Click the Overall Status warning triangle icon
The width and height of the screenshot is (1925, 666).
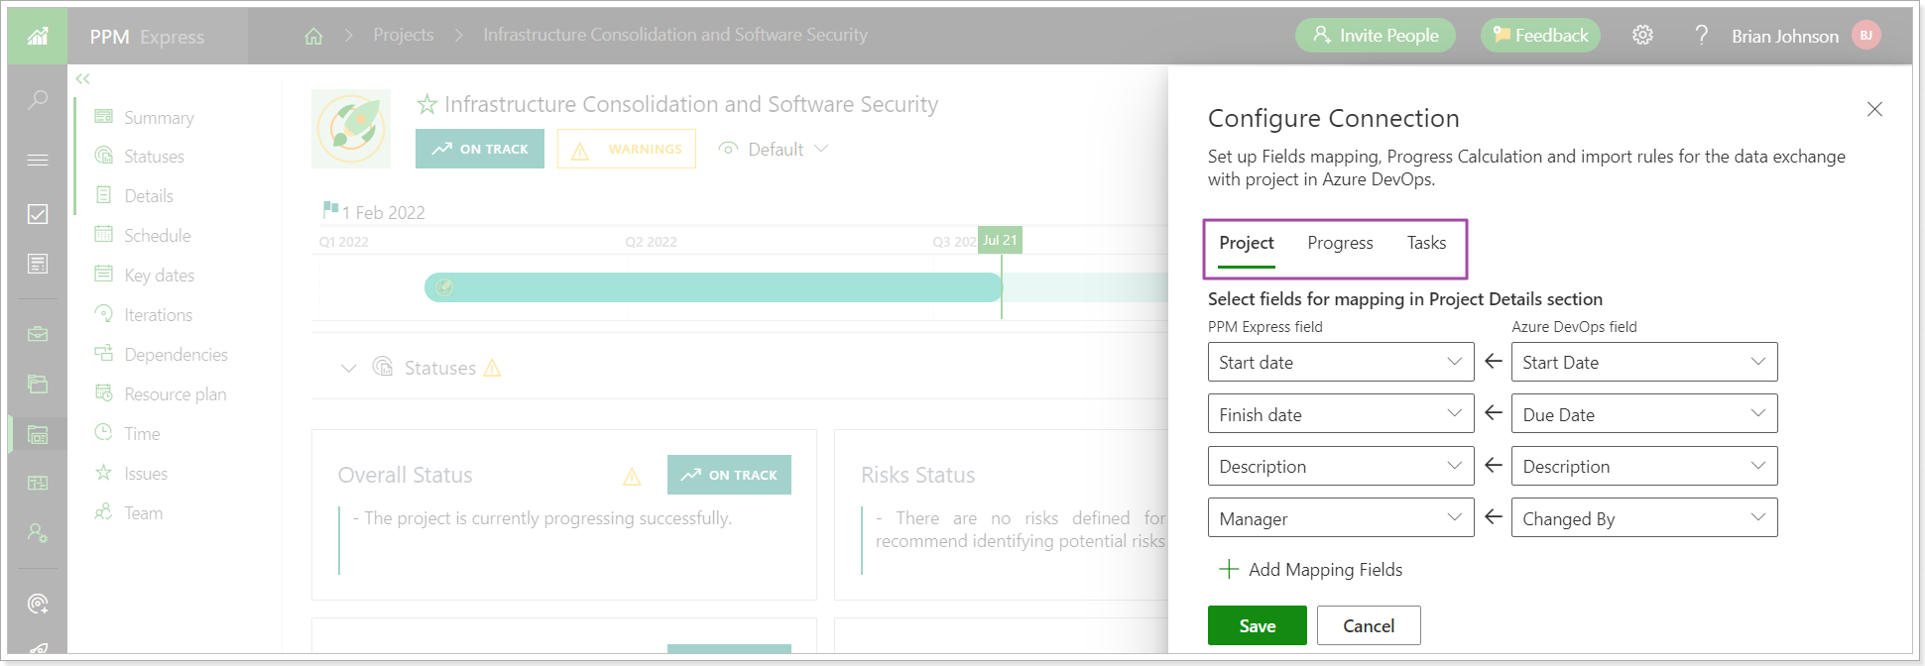632,477
